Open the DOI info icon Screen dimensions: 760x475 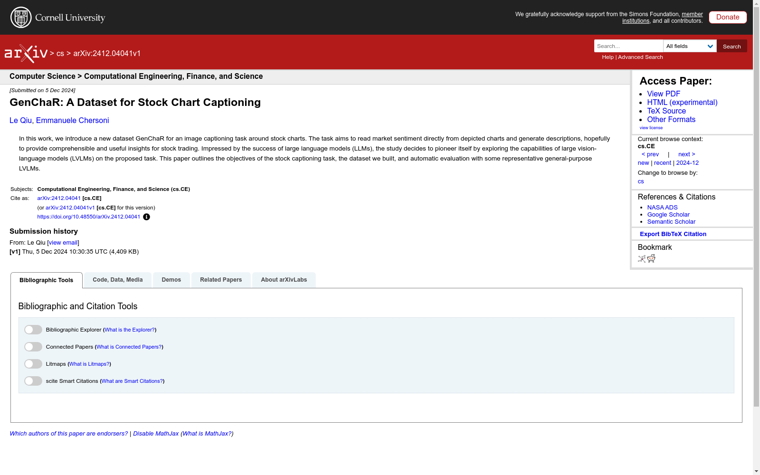(x=146, y=217)
